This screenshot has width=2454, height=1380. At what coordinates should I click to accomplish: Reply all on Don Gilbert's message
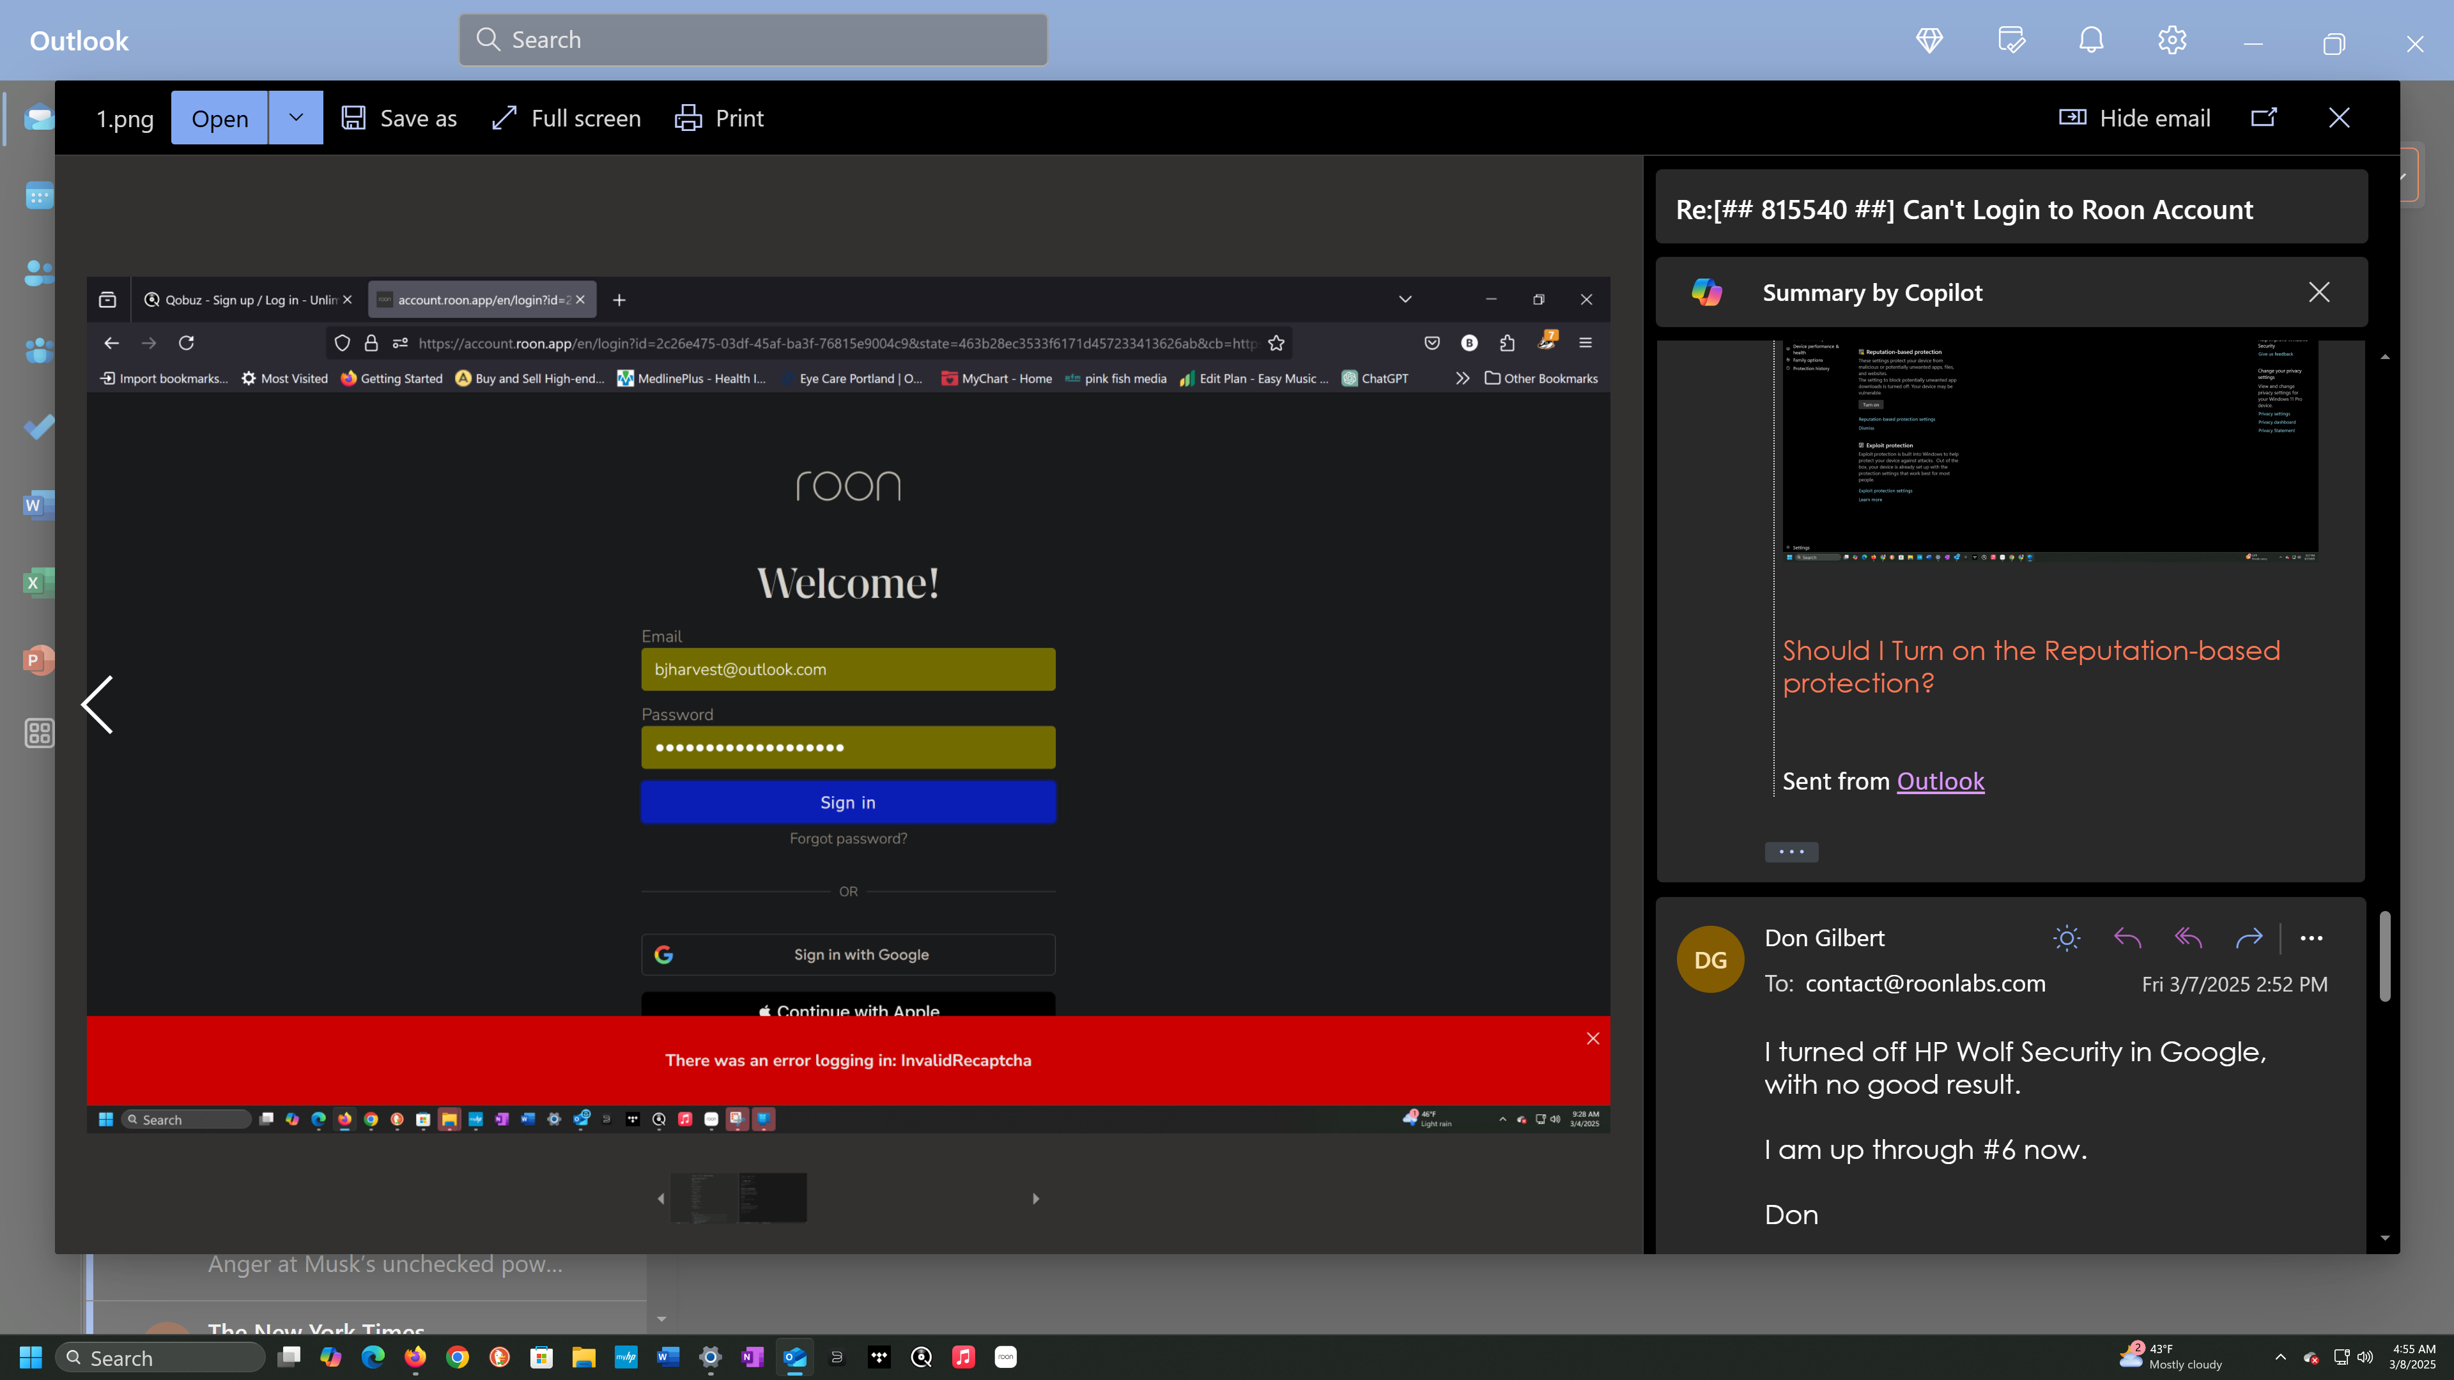coord(2188,938)
